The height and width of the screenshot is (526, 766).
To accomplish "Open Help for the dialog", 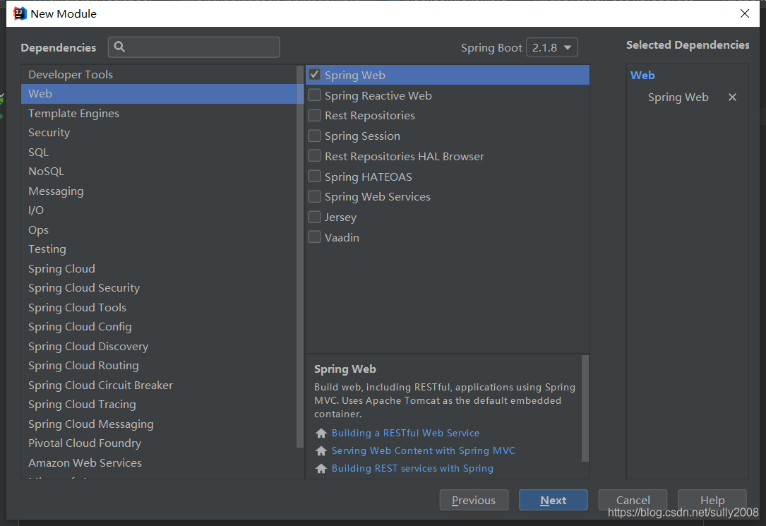I will click(x=712, y=500).
